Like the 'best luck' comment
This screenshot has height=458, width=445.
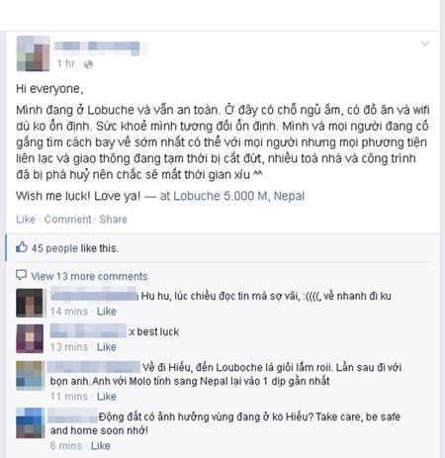pos(107,347)
